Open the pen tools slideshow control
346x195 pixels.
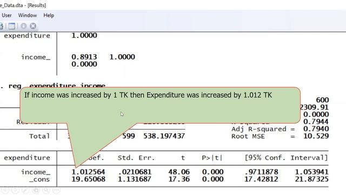[x=25, y=190]
